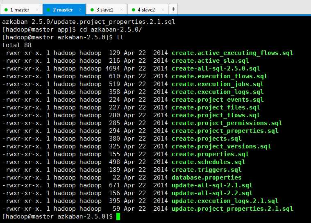
Task: Switch to the "1 master" session tab
Action: tap(21, 9)
